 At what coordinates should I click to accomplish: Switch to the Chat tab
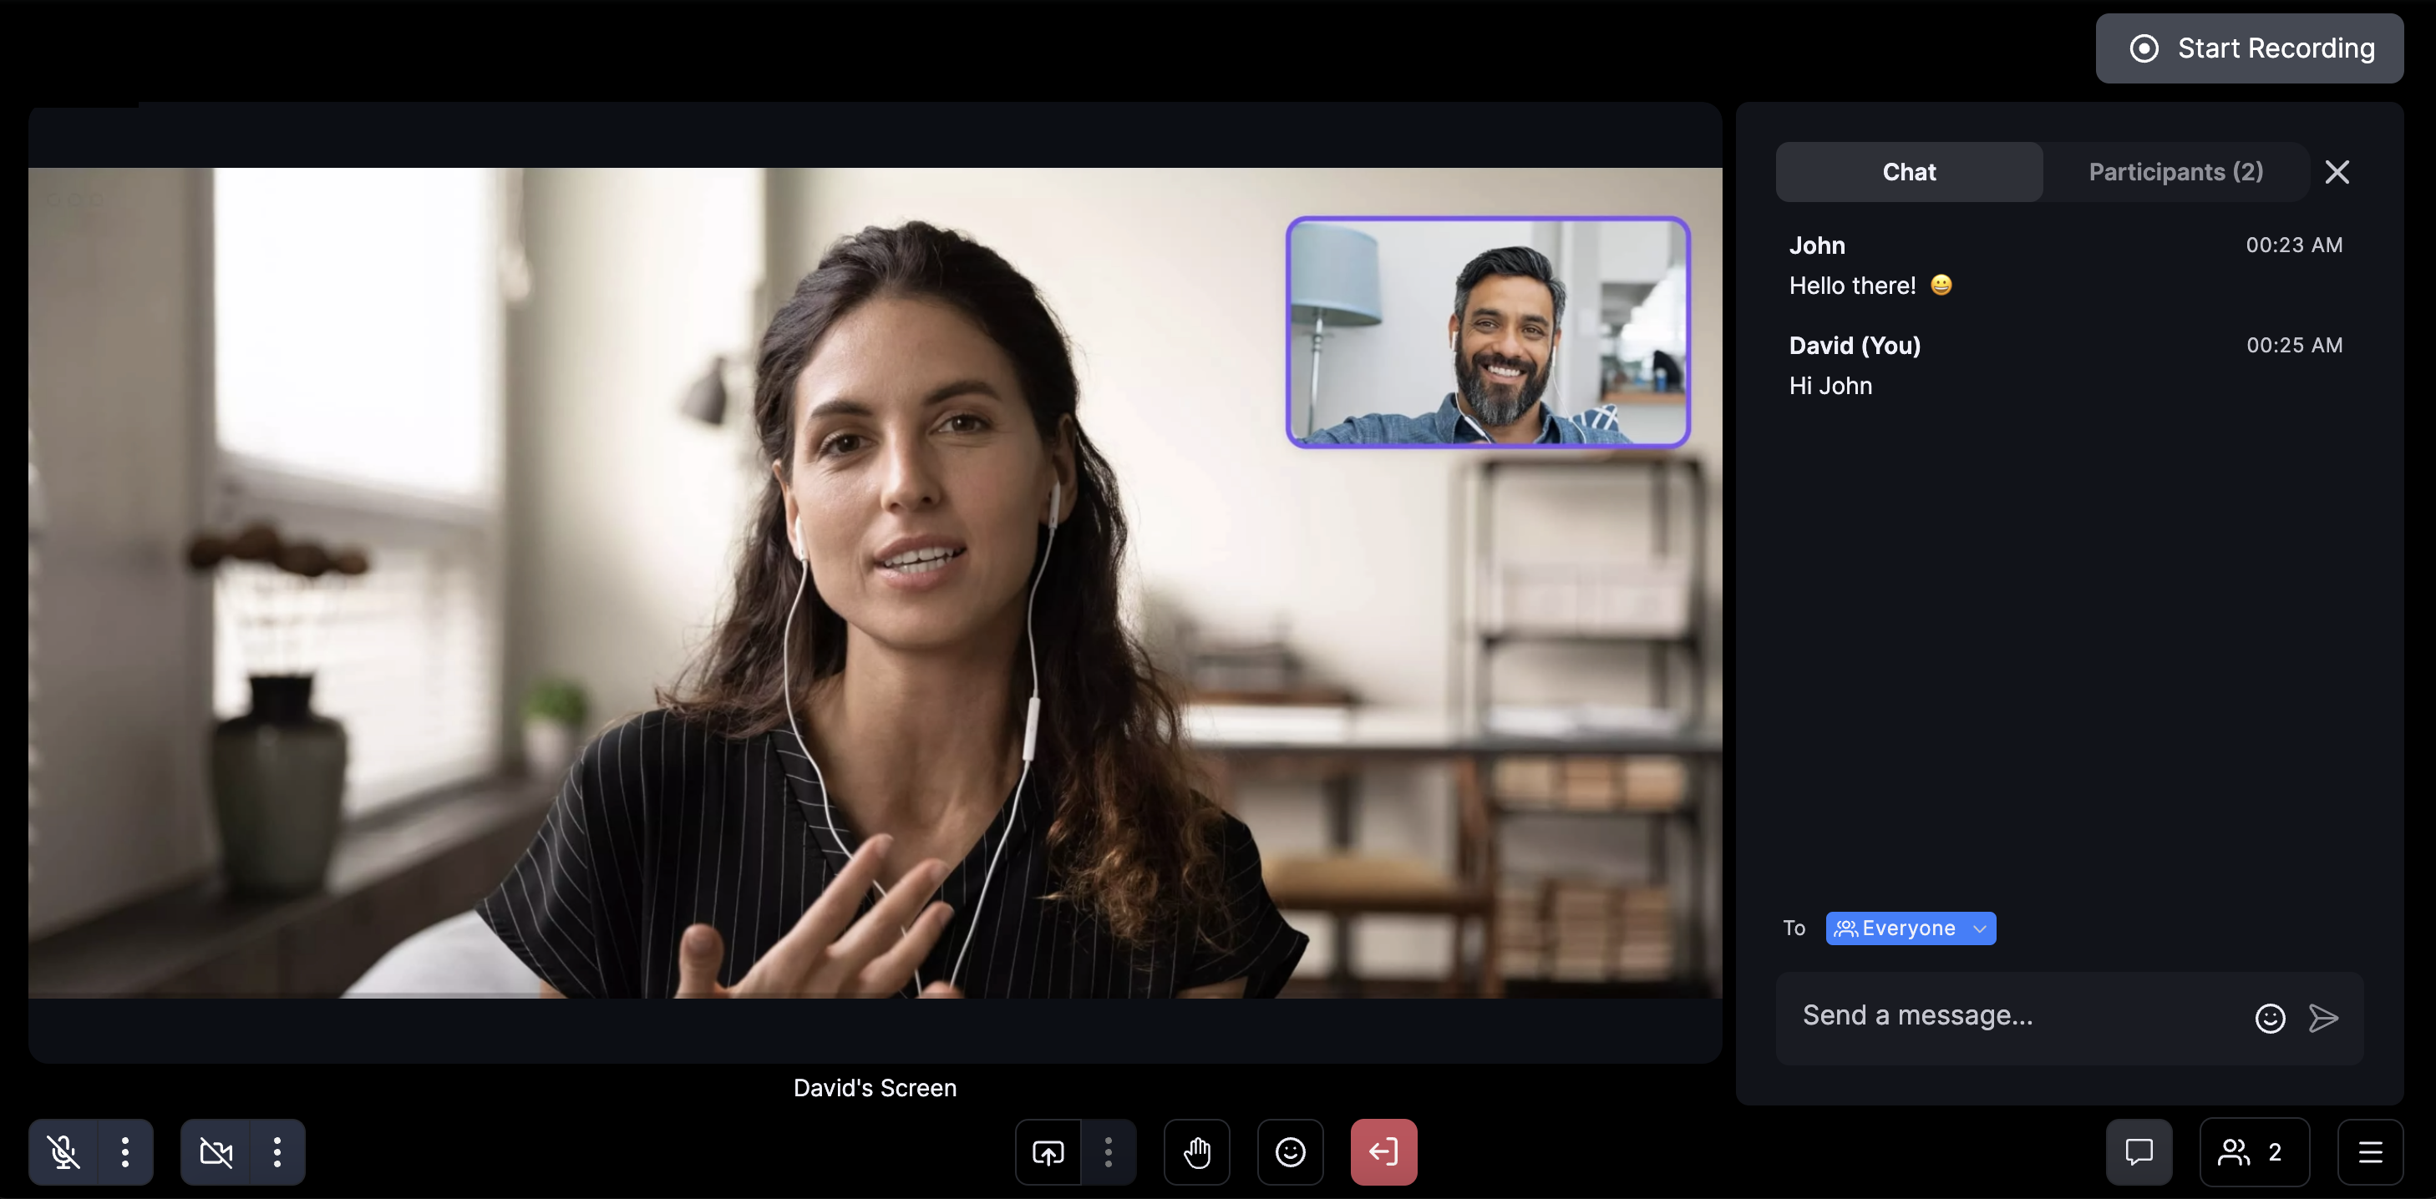pos(1908,172)
